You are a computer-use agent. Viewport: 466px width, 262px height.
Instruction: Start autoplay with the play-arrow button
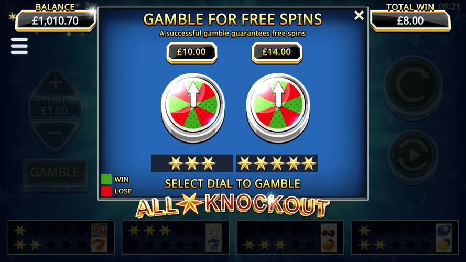[x=413, y=155]
